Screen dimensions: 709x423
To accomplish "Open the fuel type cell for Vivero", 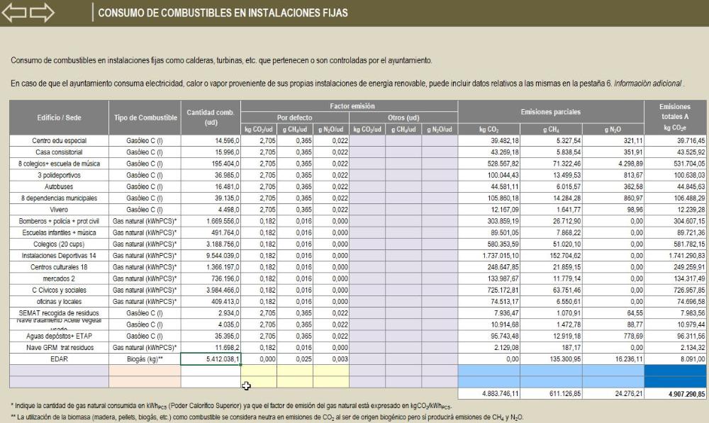I will [x=145, y=209].
